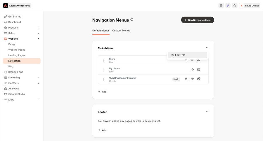
Task: Click the sparkle assistant icon in the top bar
Action: click(228, 6)
